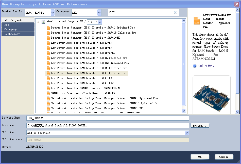Switch to the All Projects tab
Image resolution: width=241 pixels, height=164 pixels.
[18, 20]
